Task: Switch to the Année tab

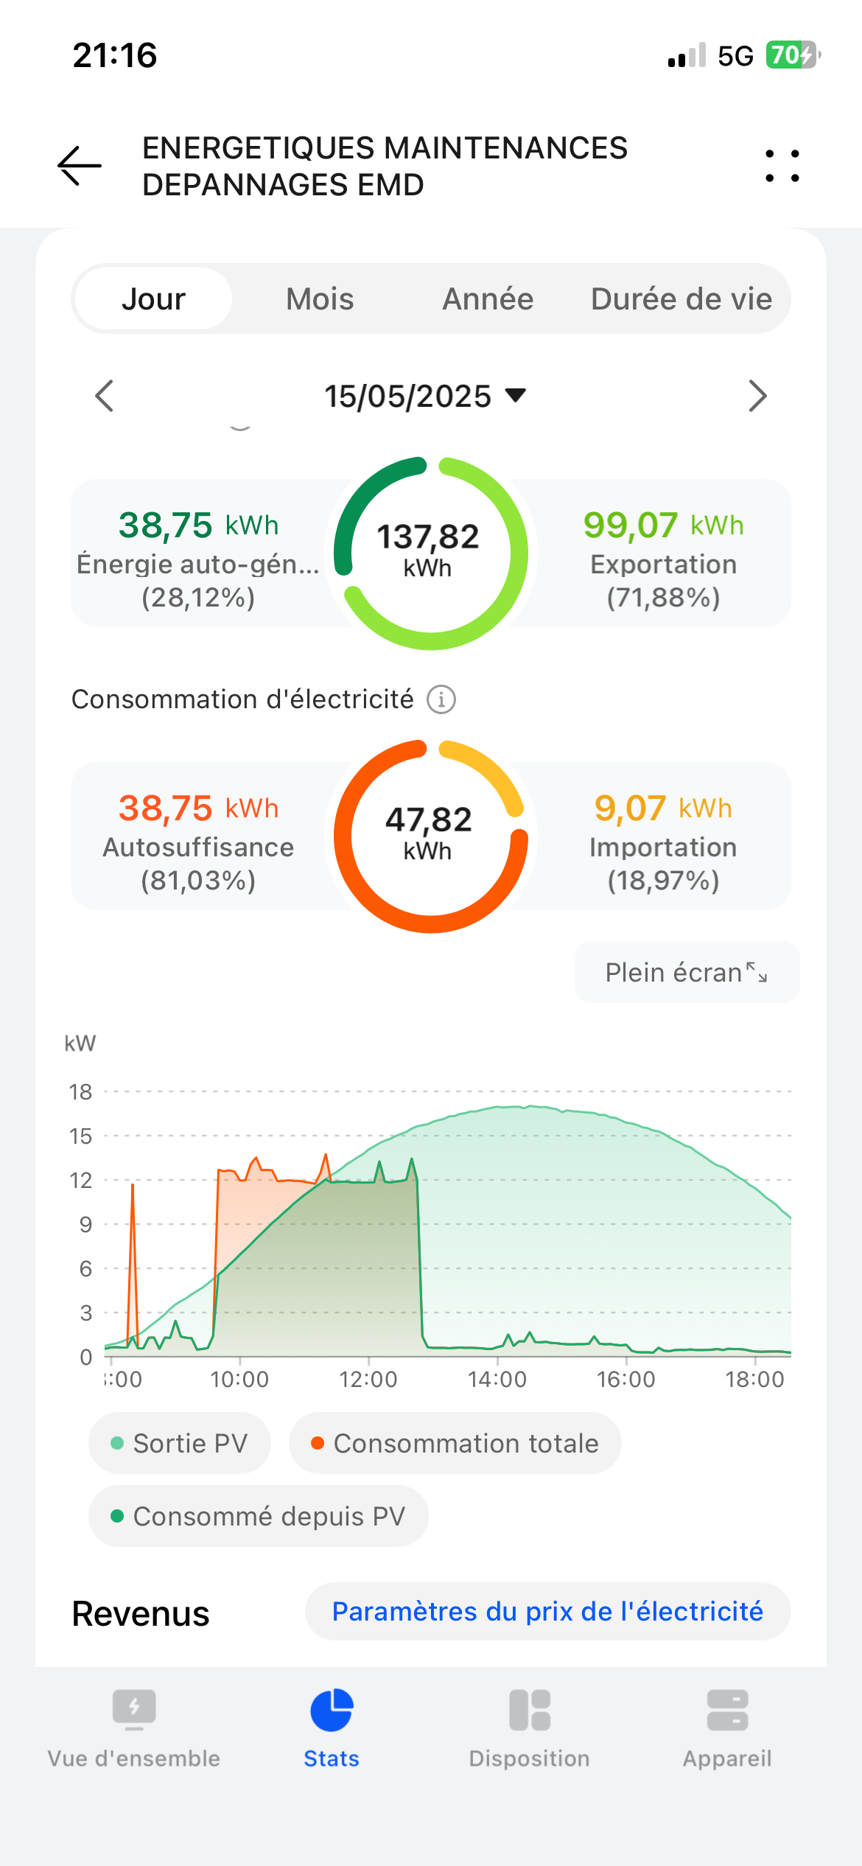Action: (488, 299)
